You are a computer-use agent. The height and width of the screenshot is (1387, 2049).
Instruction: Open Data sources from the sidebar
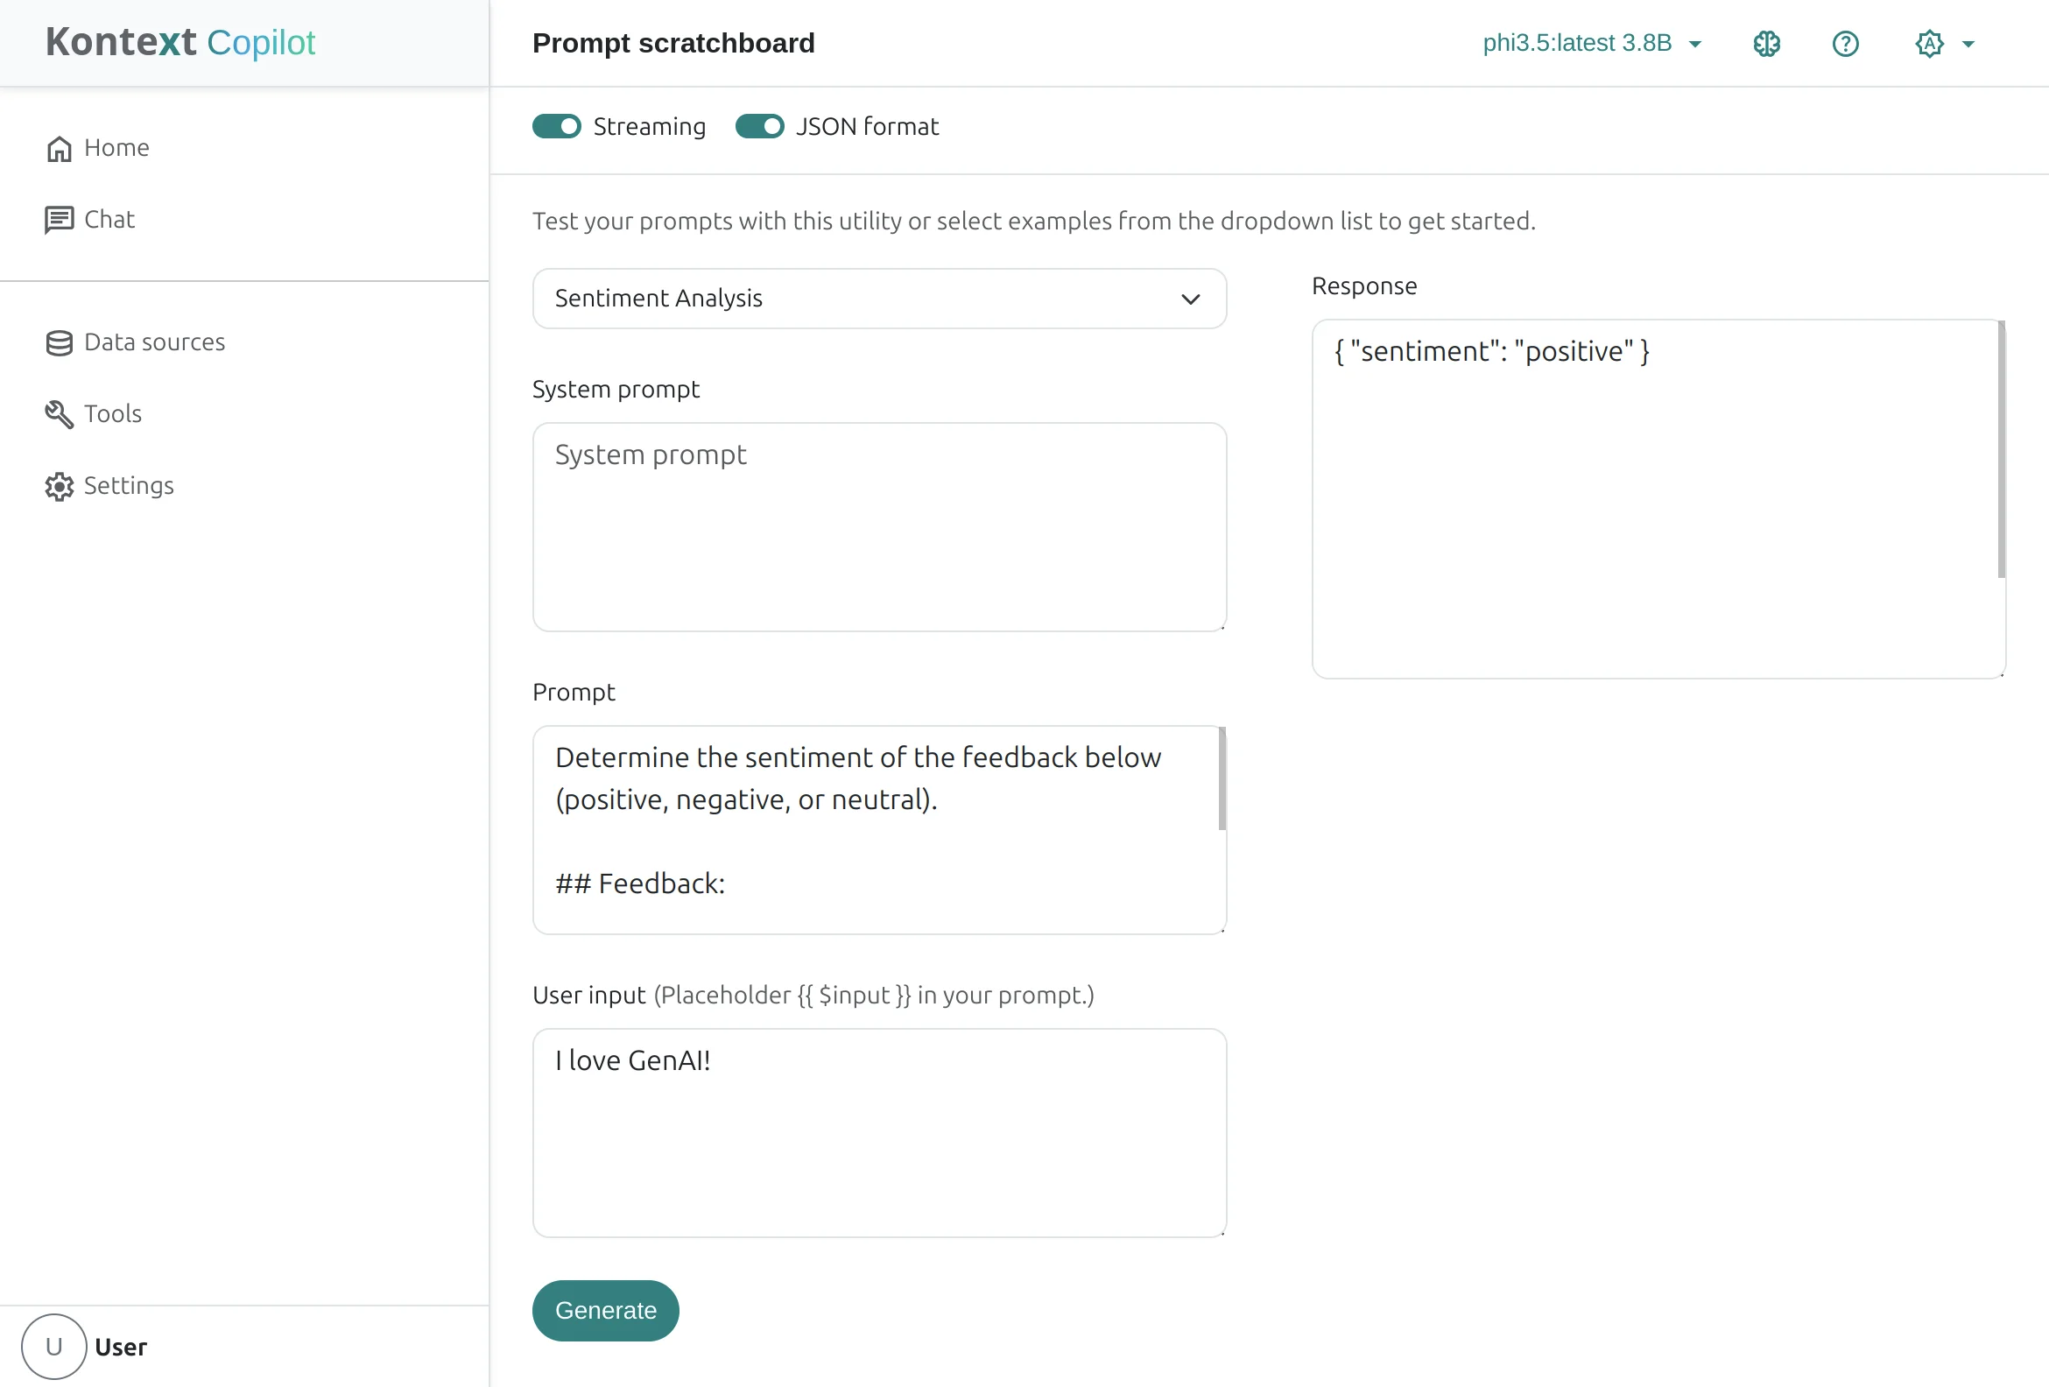coord(154,342)
